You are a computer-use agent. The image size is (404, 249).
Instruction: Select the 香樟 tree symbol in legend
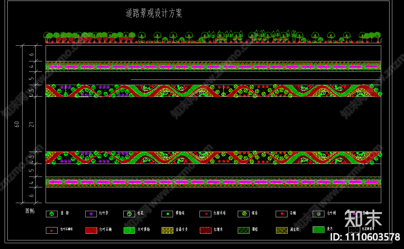coord(52,214)
